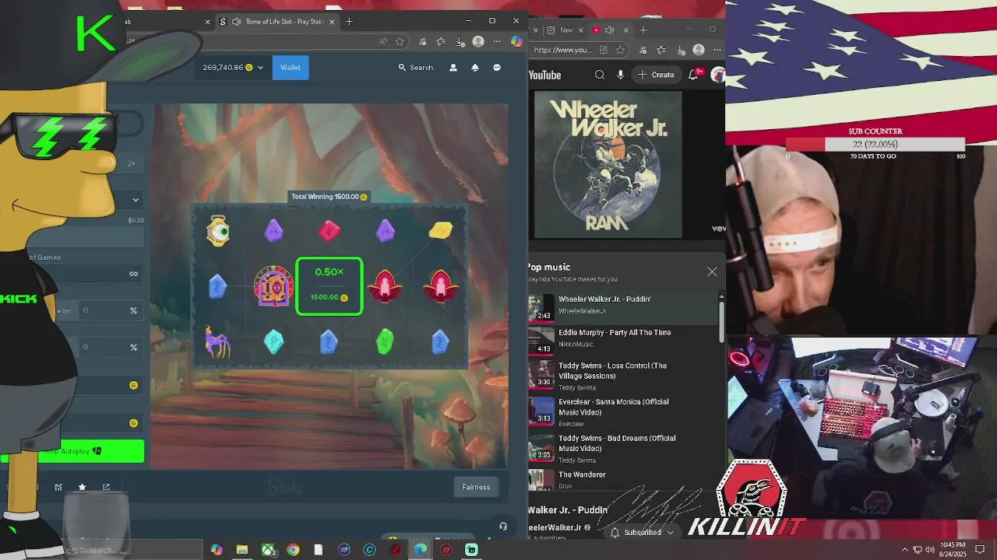Open File Explorer from taskbar

coord(242,550)
